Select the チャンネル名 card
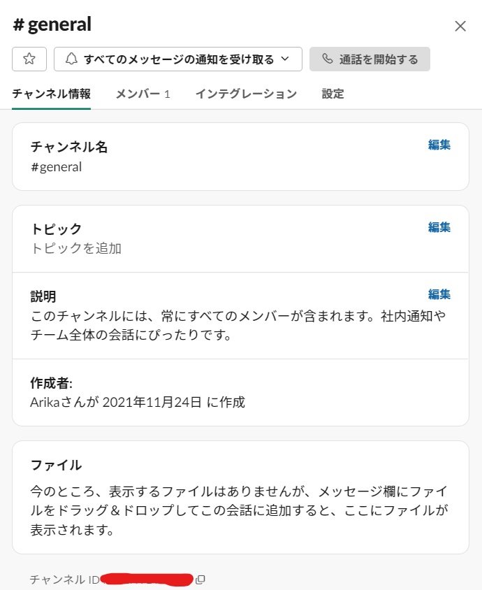This screenshot has height=590, width=482. 240,157
